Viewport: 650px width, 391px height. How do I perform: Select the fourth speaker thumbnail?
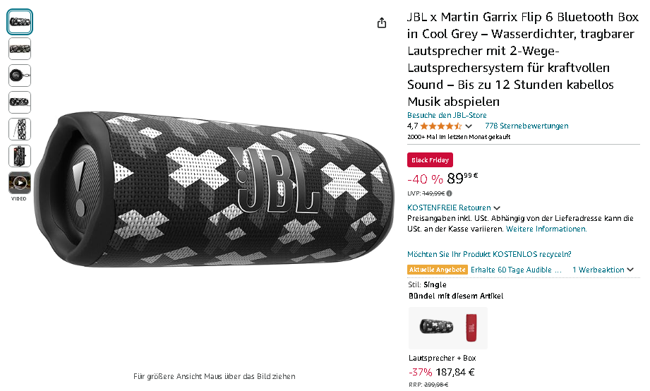(20, 102)
